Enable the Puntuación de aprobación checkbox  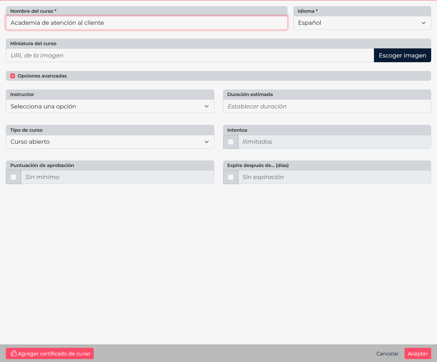[13, 177]
